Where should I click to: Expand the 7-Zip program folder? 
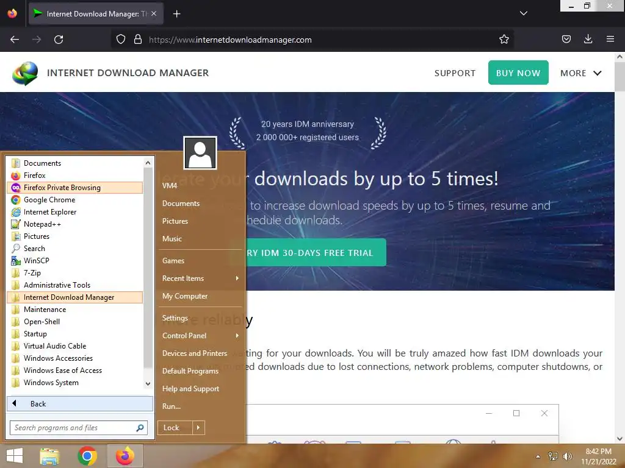74,273
